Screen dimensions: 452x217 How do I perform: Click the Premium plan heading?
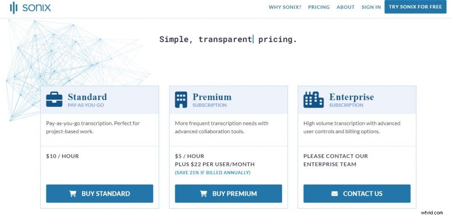click(x=212, y=97)
